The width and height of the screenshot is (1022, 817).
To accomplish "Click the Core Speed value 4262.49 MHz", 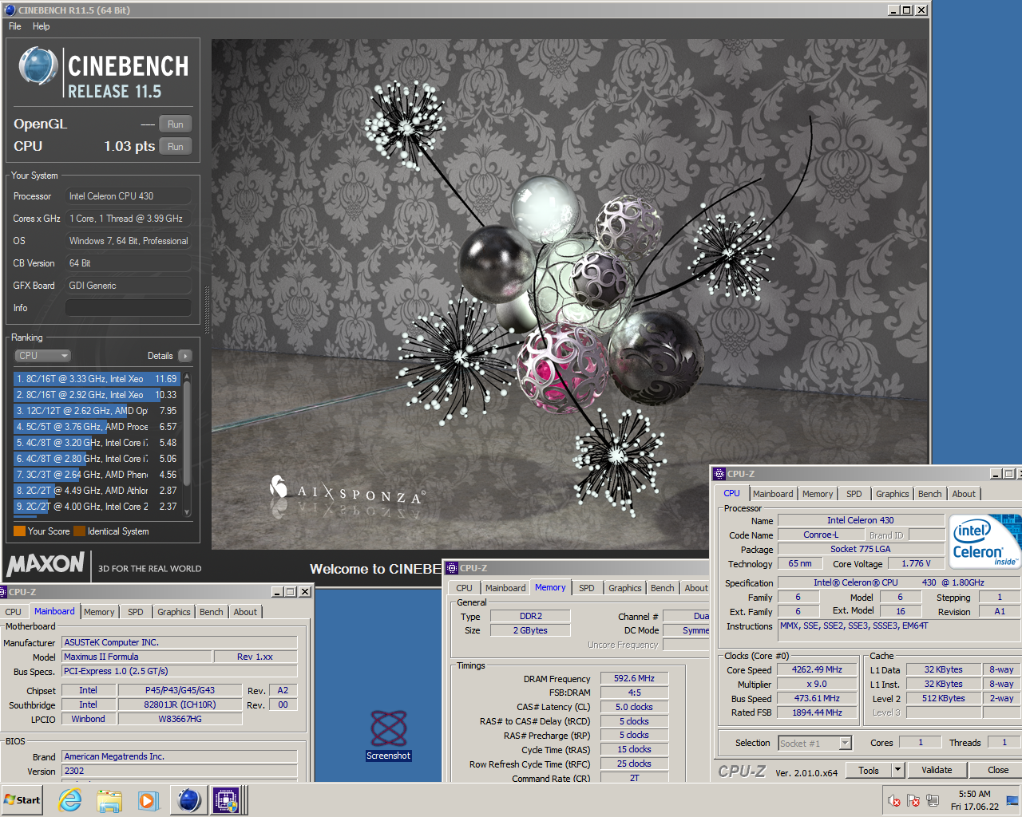I will click(x=817, y=670).
